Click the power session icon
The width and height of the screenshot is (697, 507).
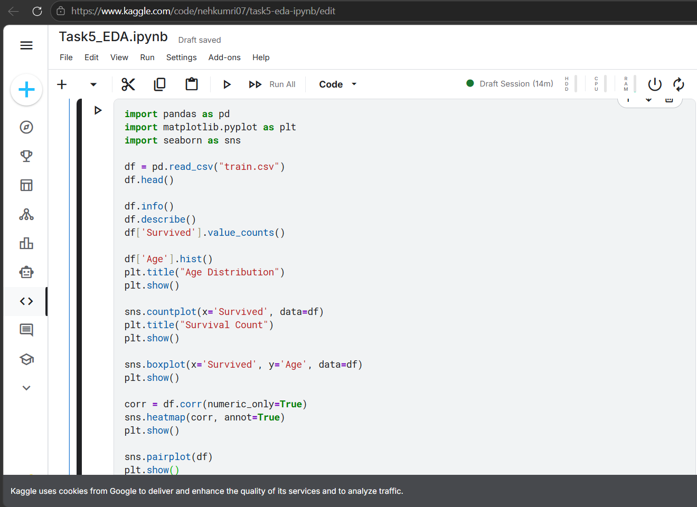point(655,84)
